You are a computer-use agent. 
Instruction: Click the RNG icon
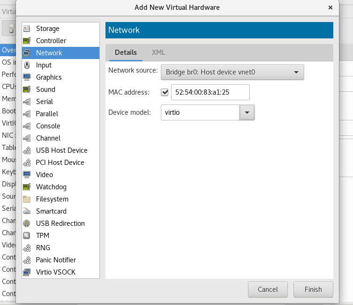coord(27,248)
